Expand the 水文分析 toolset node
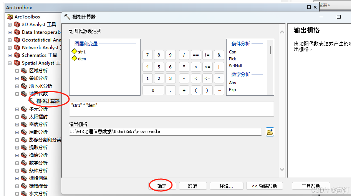Image resolution: width=351 pixels, height=196 pixels. click(17, 194)
